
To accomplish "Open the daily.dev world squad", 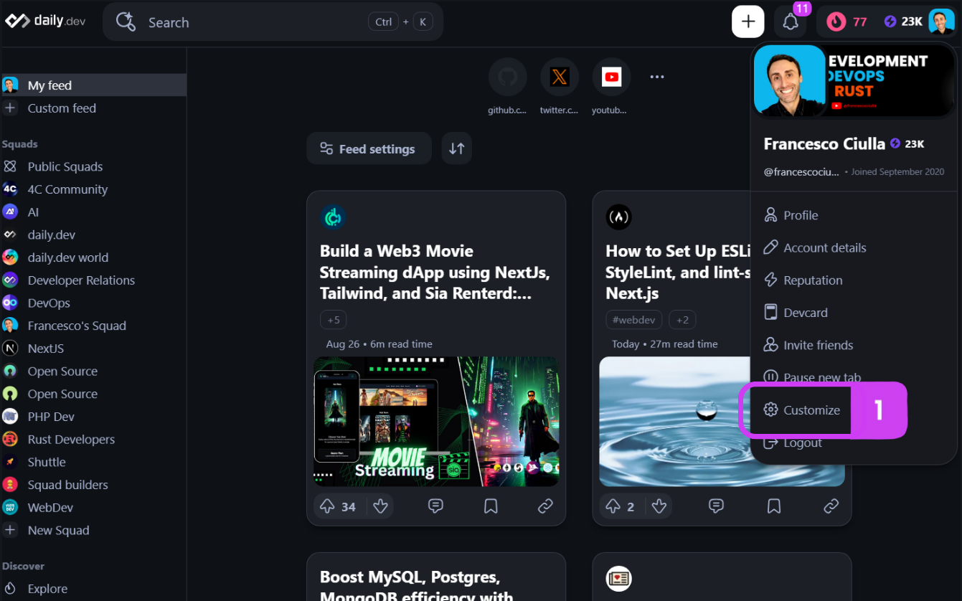I will coord(93,257).
